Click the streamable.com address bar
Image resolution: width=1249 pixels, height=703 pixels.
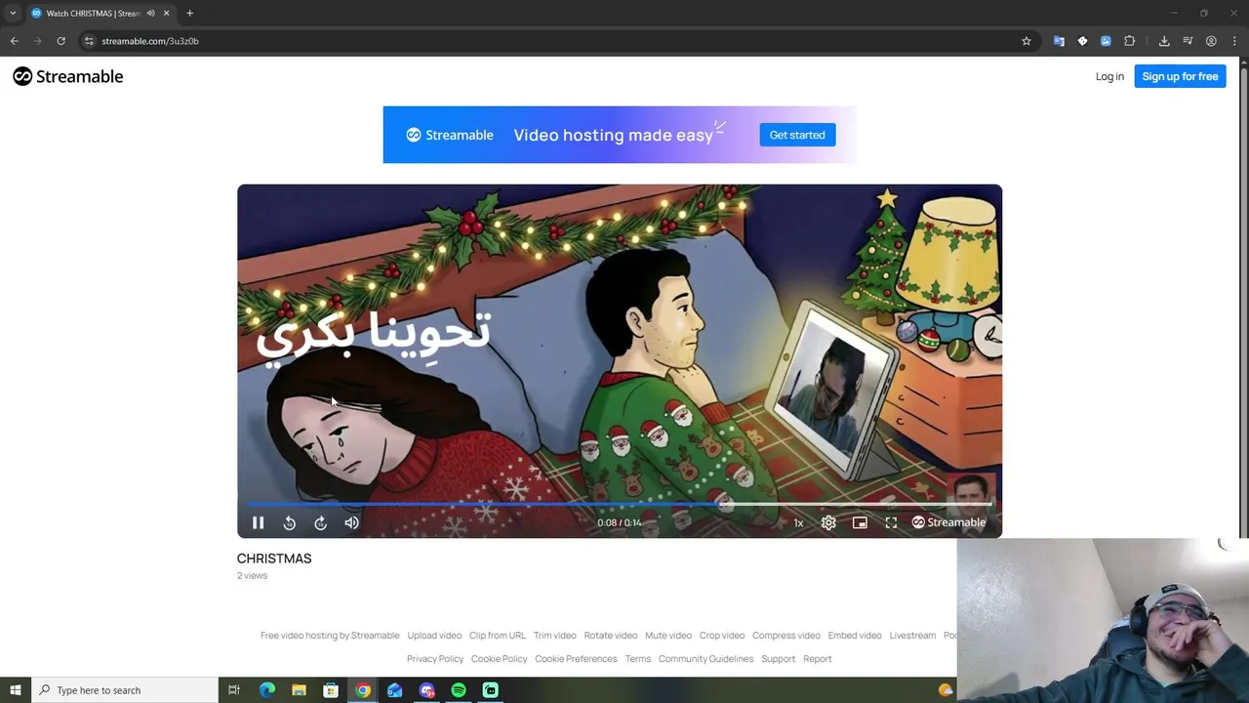tap(556, 41)
